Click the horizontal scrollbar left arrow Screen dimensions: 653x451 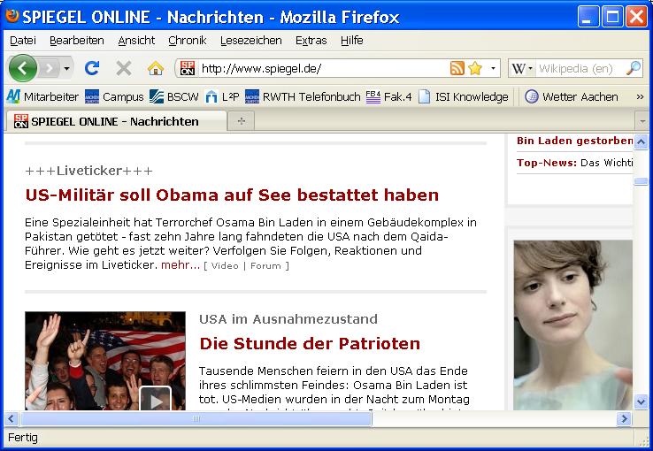(12, 418)
